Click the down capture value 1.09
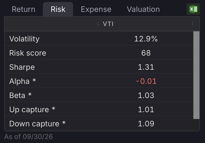This screenshot has height=143, width=205. pos(146,124)
